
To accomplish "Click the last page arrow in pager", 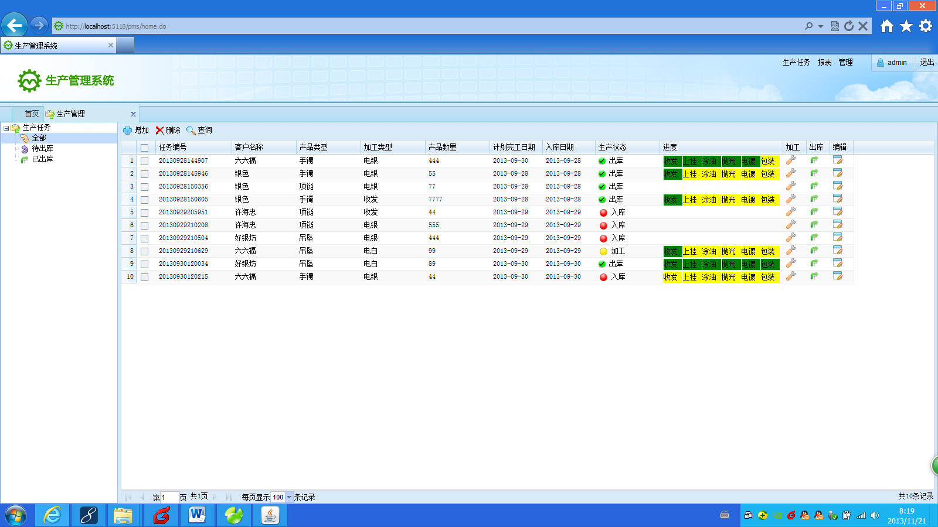I will 229,497.
